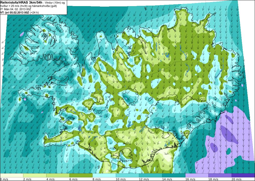Click the "18 m/s" legend label

pyautogui.click(x=213, y=179)
